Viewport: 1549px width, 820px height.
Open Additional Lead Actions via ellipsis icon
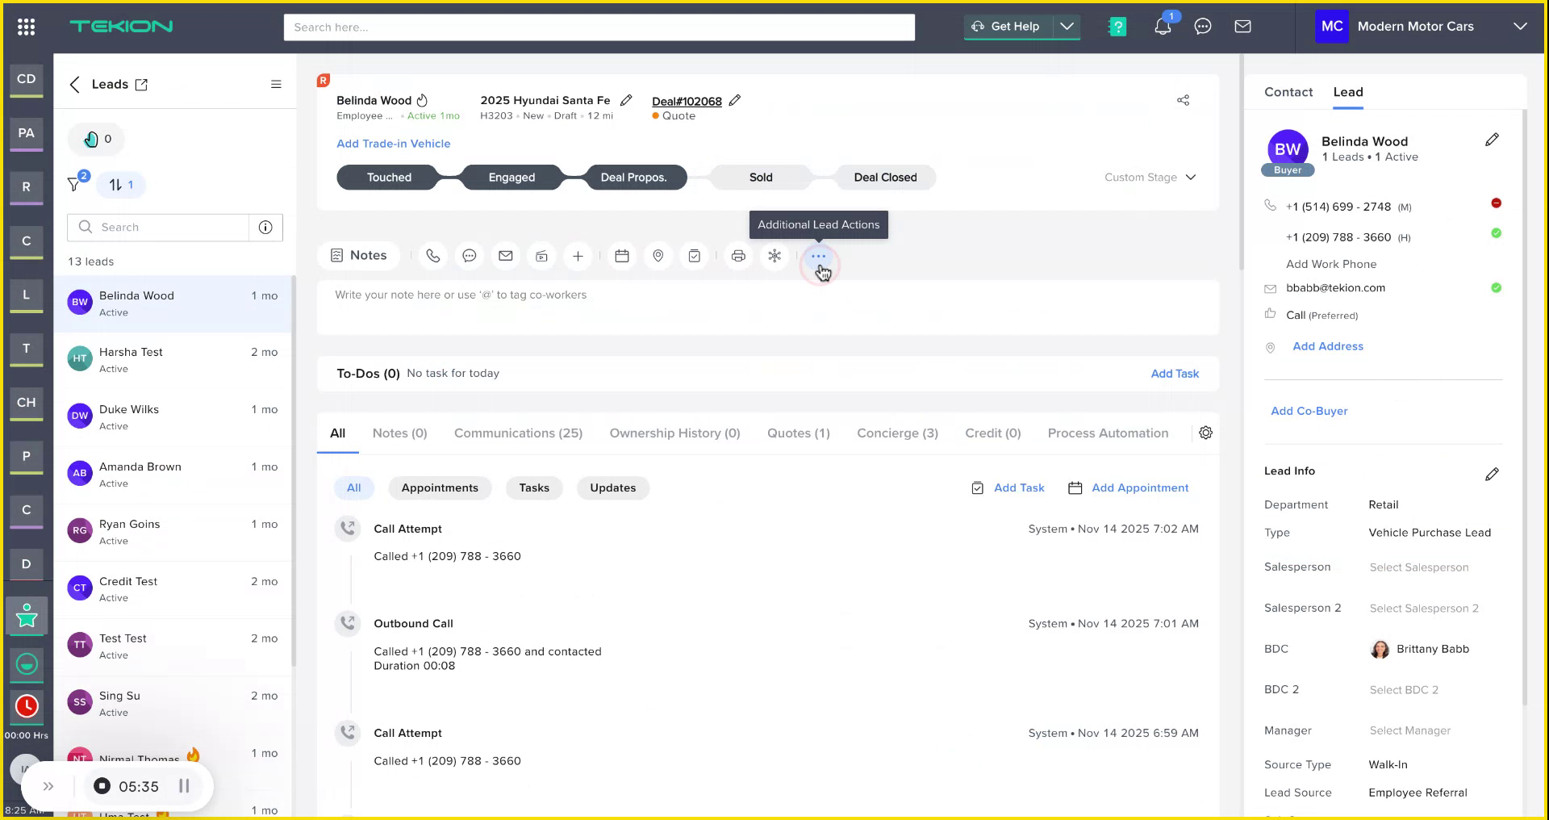818,256
